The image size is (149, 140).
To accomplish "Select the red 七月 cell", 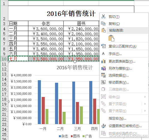I will pyautogui.click(x=18, y=59).
